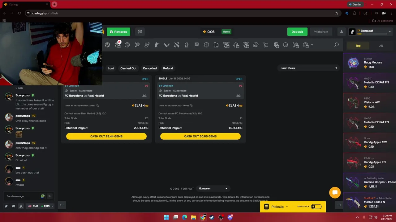Open the Dota 2 esports icon
Image resolution: width=396 pixels, height=222 pixels.
point(177,45)
